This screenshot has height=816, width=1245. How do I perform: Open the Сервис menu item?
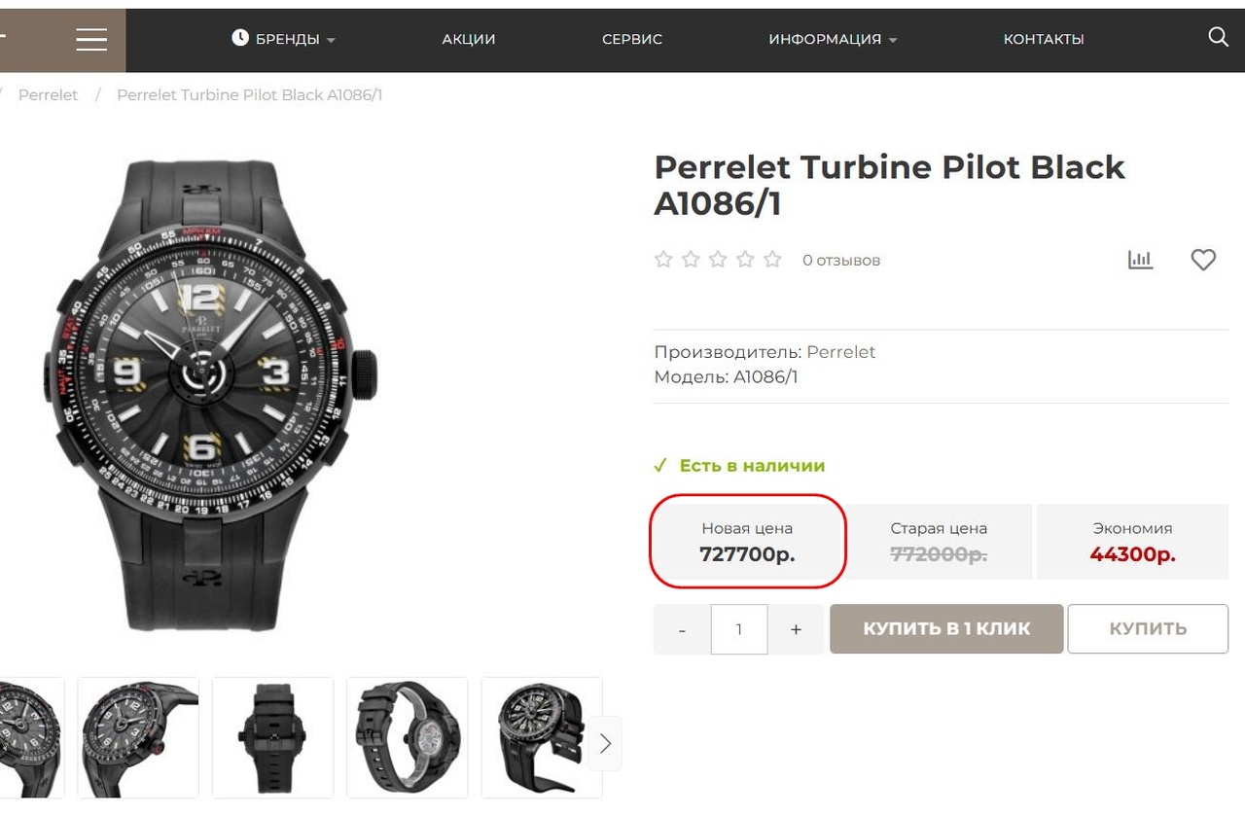(x=632, y=40)
